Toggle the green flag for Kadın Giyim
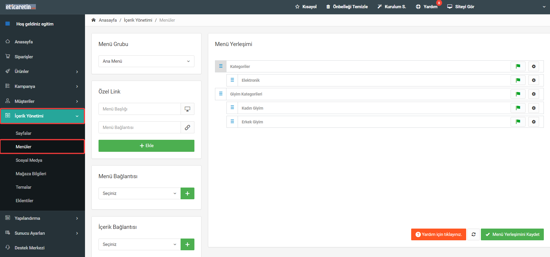This screenshot has width=550, height=257. (x=518, y=108)
